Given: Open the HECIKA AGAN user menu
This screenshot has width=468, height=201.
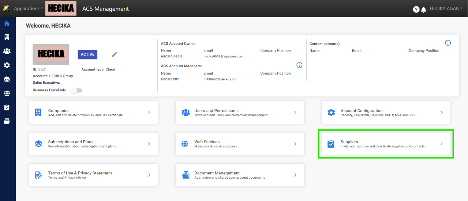Looking at the screenshot, I should coord(446,8).
